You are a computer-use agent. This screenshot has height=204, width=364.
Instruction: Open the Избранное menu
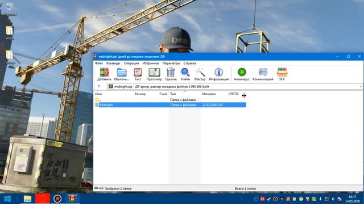(151, 63)
